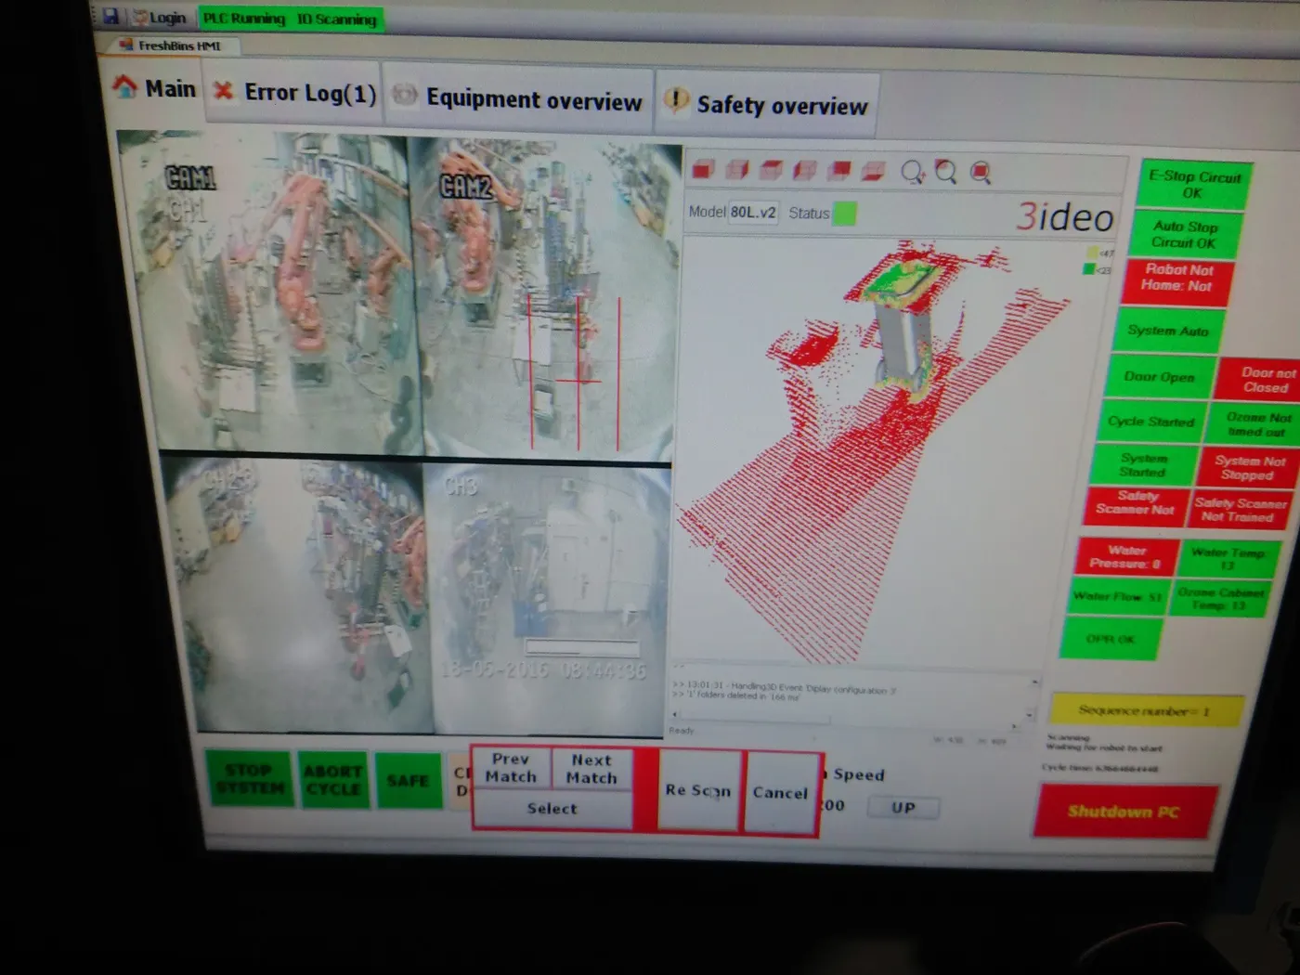Viewport: 1300px width, 975px height.
Task: Click the PLC Running status label
Action: [243, 19]
